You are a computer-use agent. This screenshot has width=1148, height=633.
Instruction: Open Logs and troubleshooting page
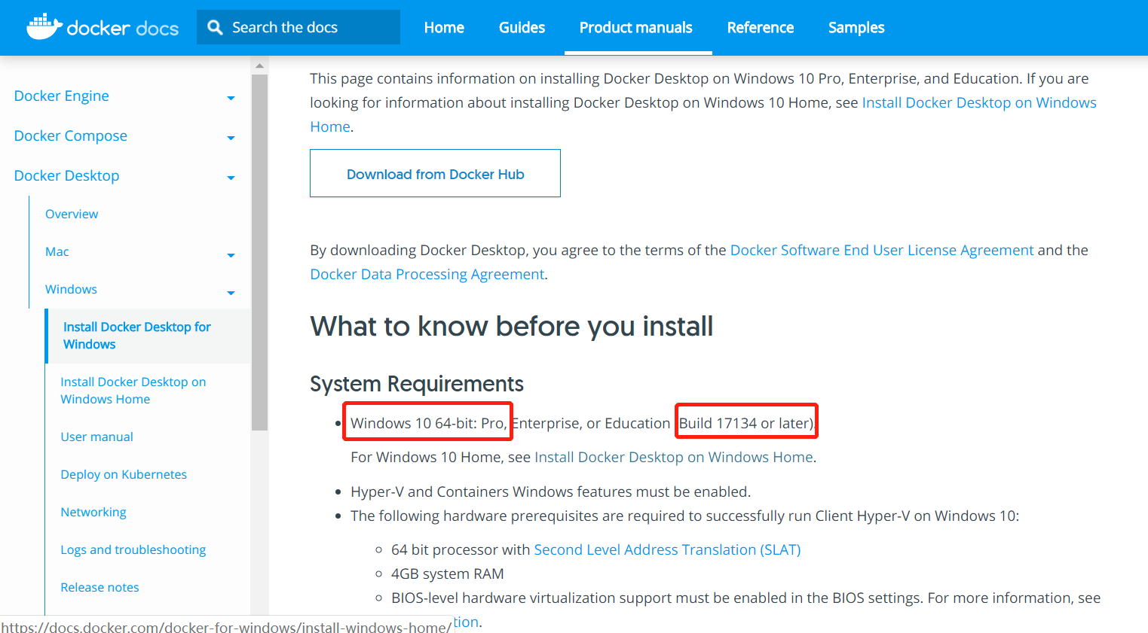(133, 549)
